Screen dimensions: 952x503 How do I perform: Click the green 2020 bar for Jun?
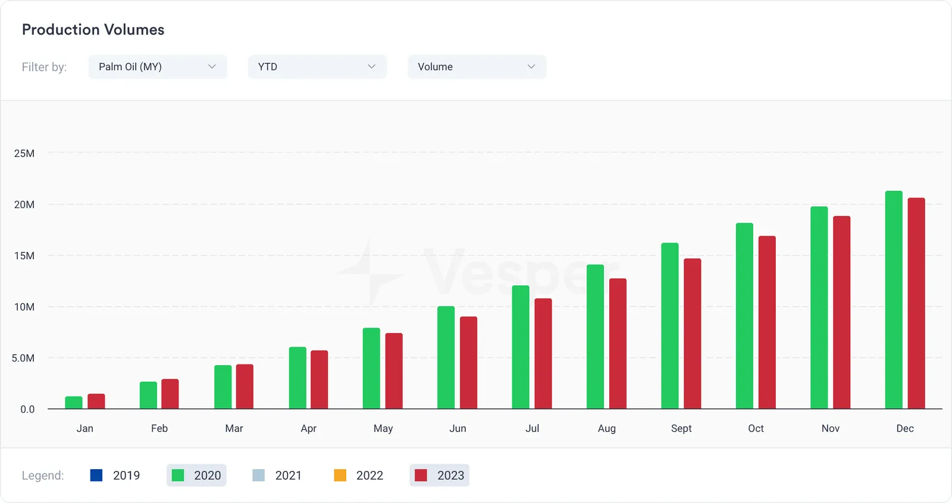pyautogui.click(x=446, y=357)
